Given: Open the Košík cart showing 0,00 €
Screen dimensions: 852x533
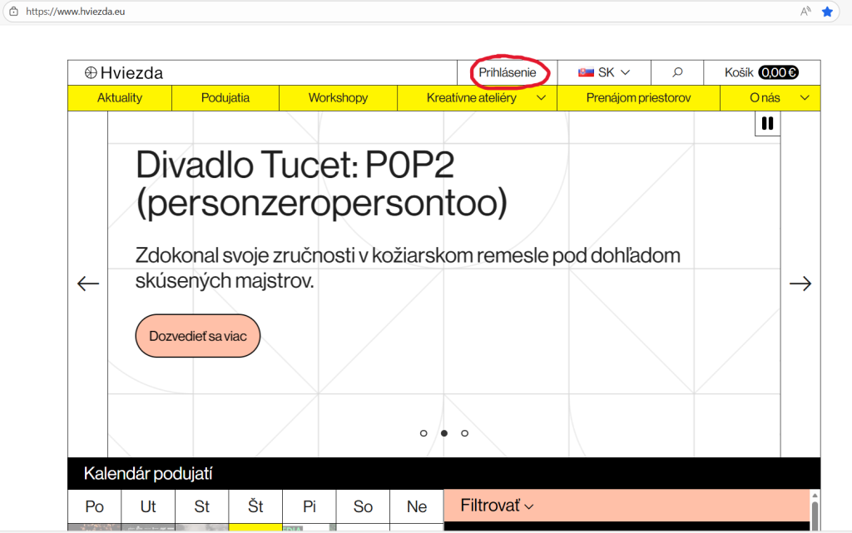Looking at the screenshot, I should [761, 73].
